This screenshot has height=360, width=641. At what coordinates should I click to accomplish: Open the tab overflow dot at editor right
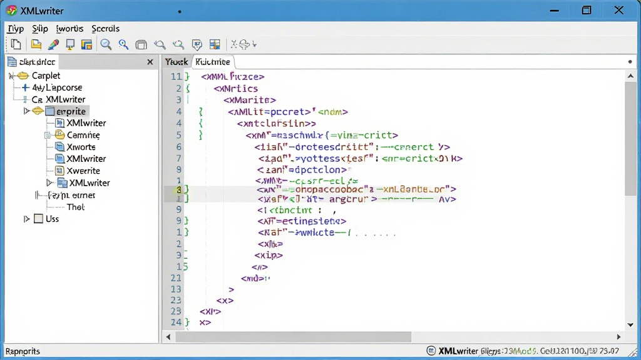tap(630, 62)
